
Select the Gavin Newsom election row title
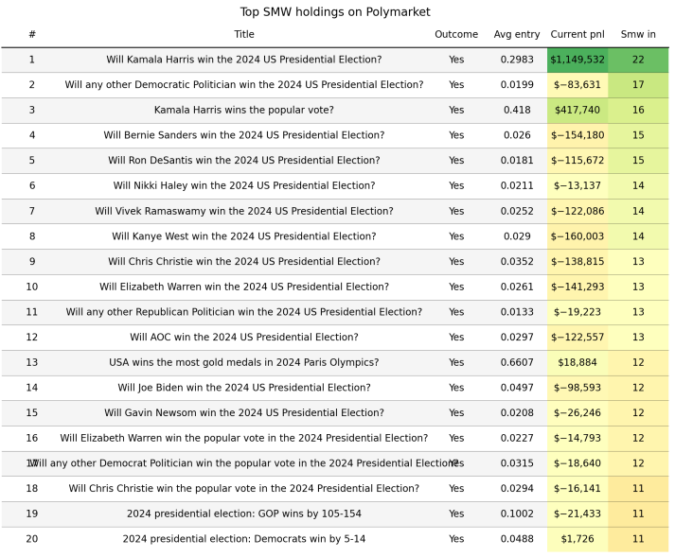pos(244,413)
